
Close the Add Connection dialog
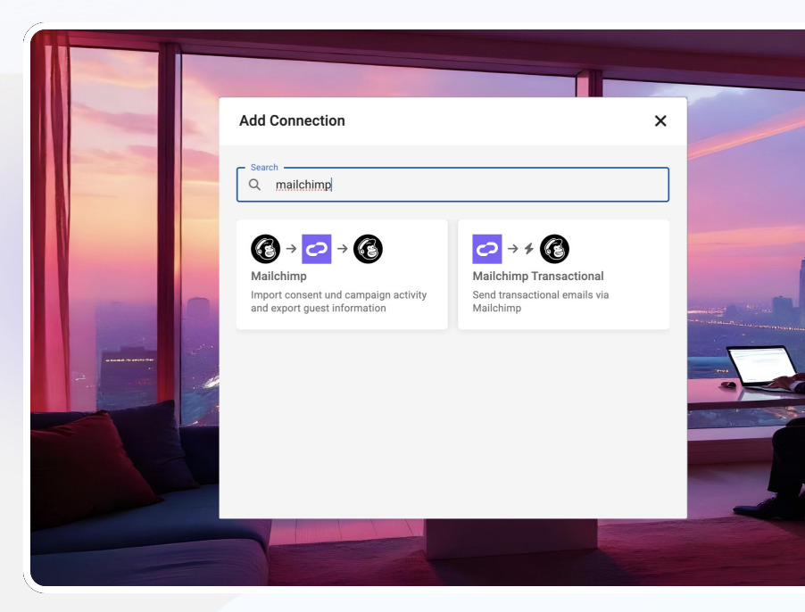click(x=660, y=121)
